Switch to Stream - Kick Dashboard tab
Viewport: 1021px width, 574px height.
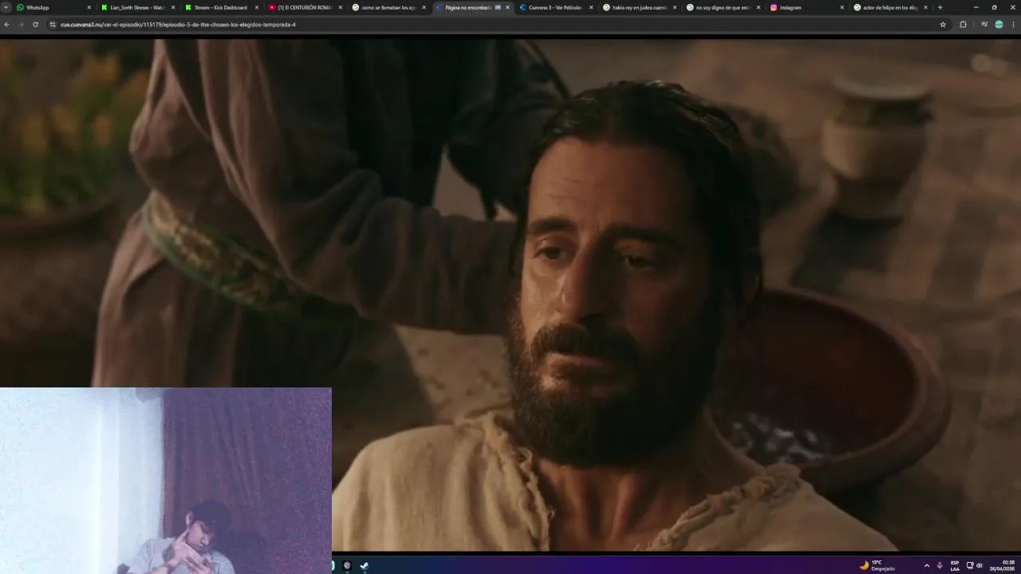pyautogui.click(x=221, y=7)
